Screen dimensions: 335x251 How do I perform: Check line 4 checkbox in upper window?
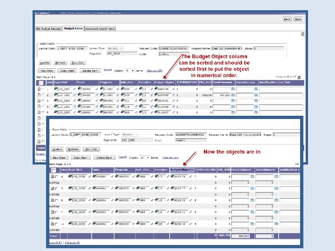[x=43, y=107]
